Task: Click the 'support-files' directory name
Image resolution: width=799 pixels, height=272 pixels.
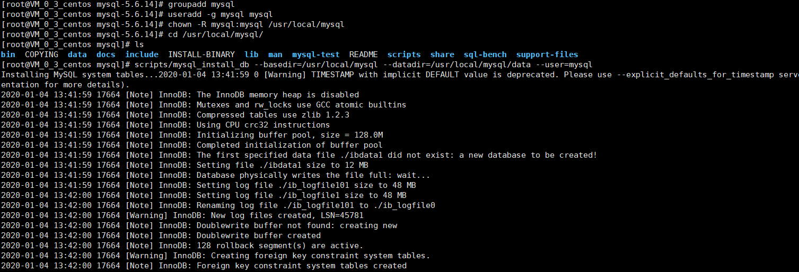Action: point(547,55)
